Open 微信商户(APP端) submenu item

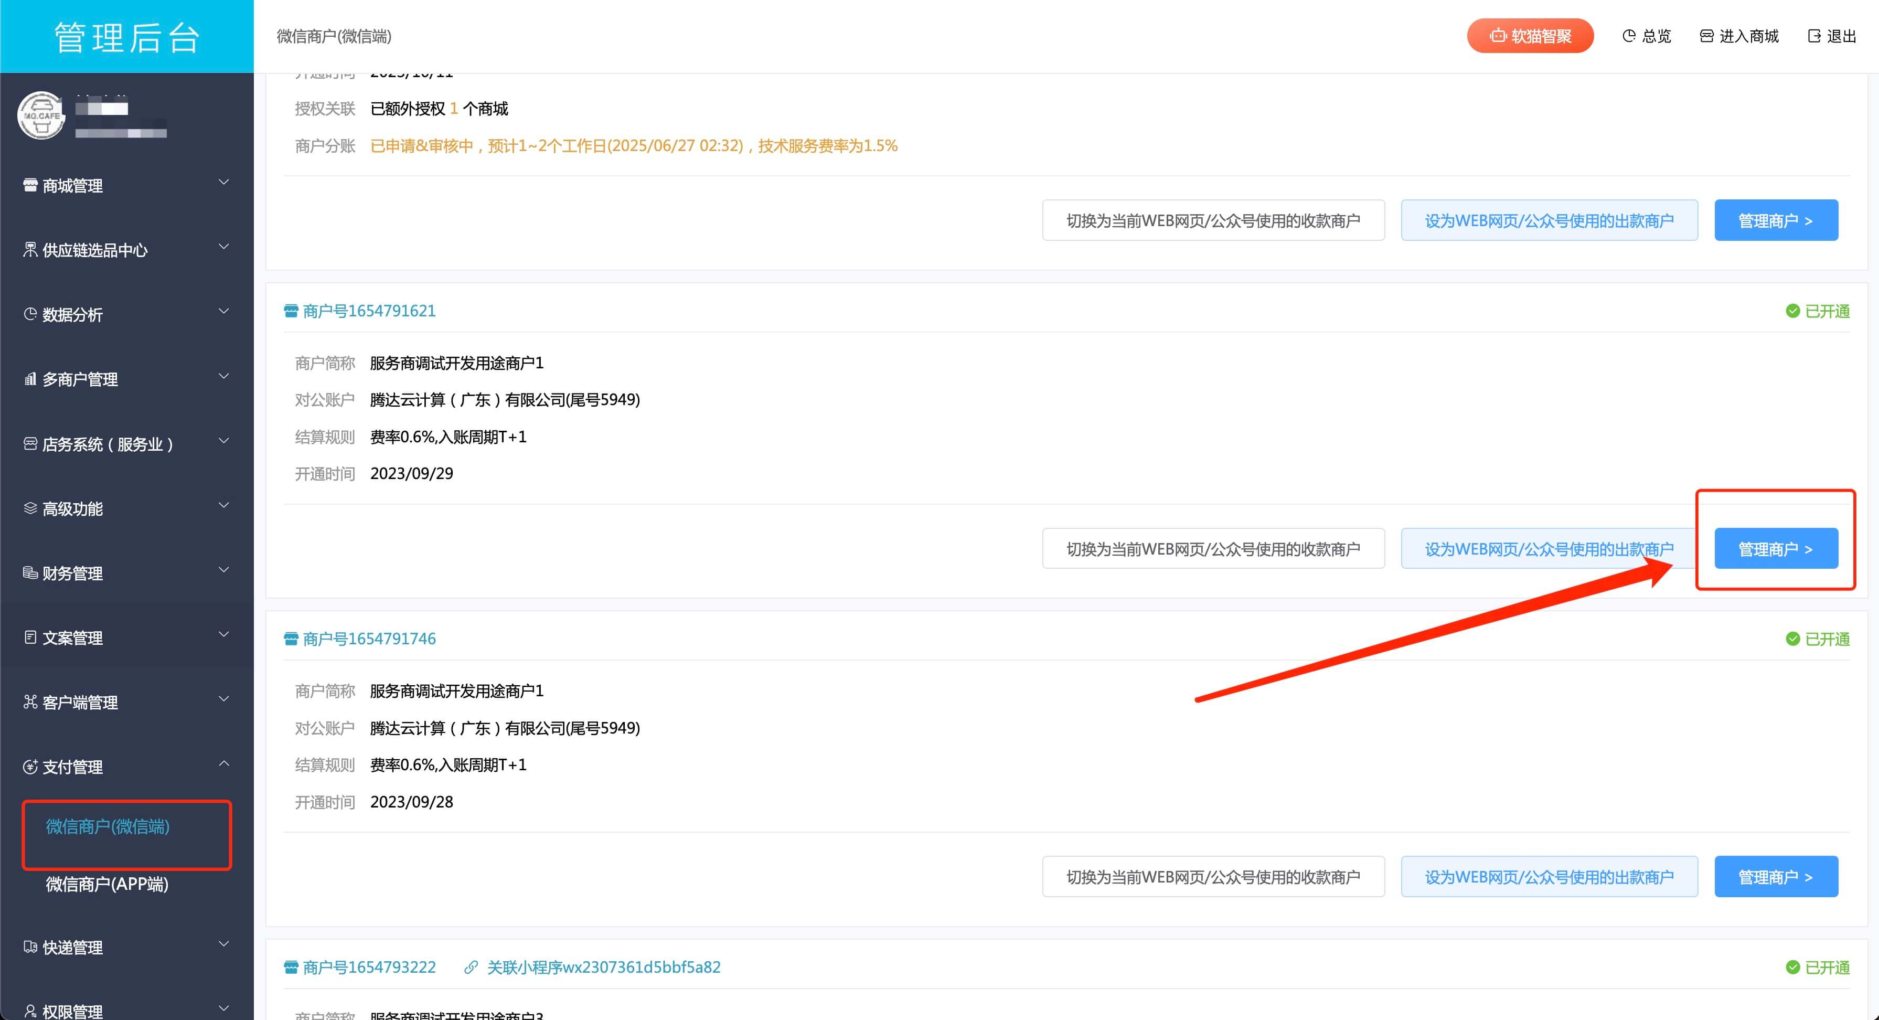tap(107, 884)
